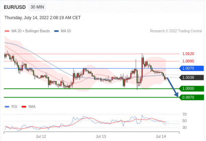Click the RSI 70 level axis label
The height and width of the screenshot is (141, 206).
tap(184, 114)
